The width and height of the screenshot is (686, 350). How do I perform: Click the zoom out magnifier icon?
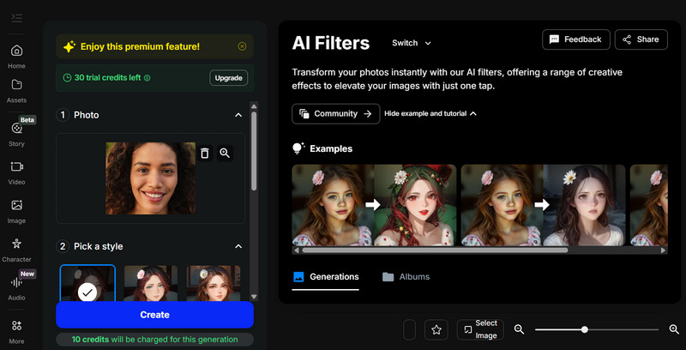coord(520,329)
